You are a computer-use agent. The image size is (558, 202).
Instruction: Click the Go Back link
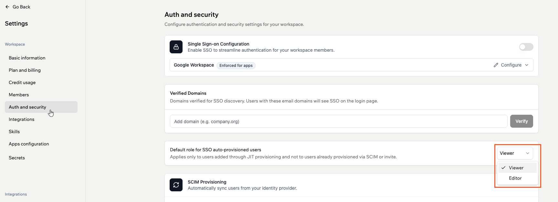(18, 7)
